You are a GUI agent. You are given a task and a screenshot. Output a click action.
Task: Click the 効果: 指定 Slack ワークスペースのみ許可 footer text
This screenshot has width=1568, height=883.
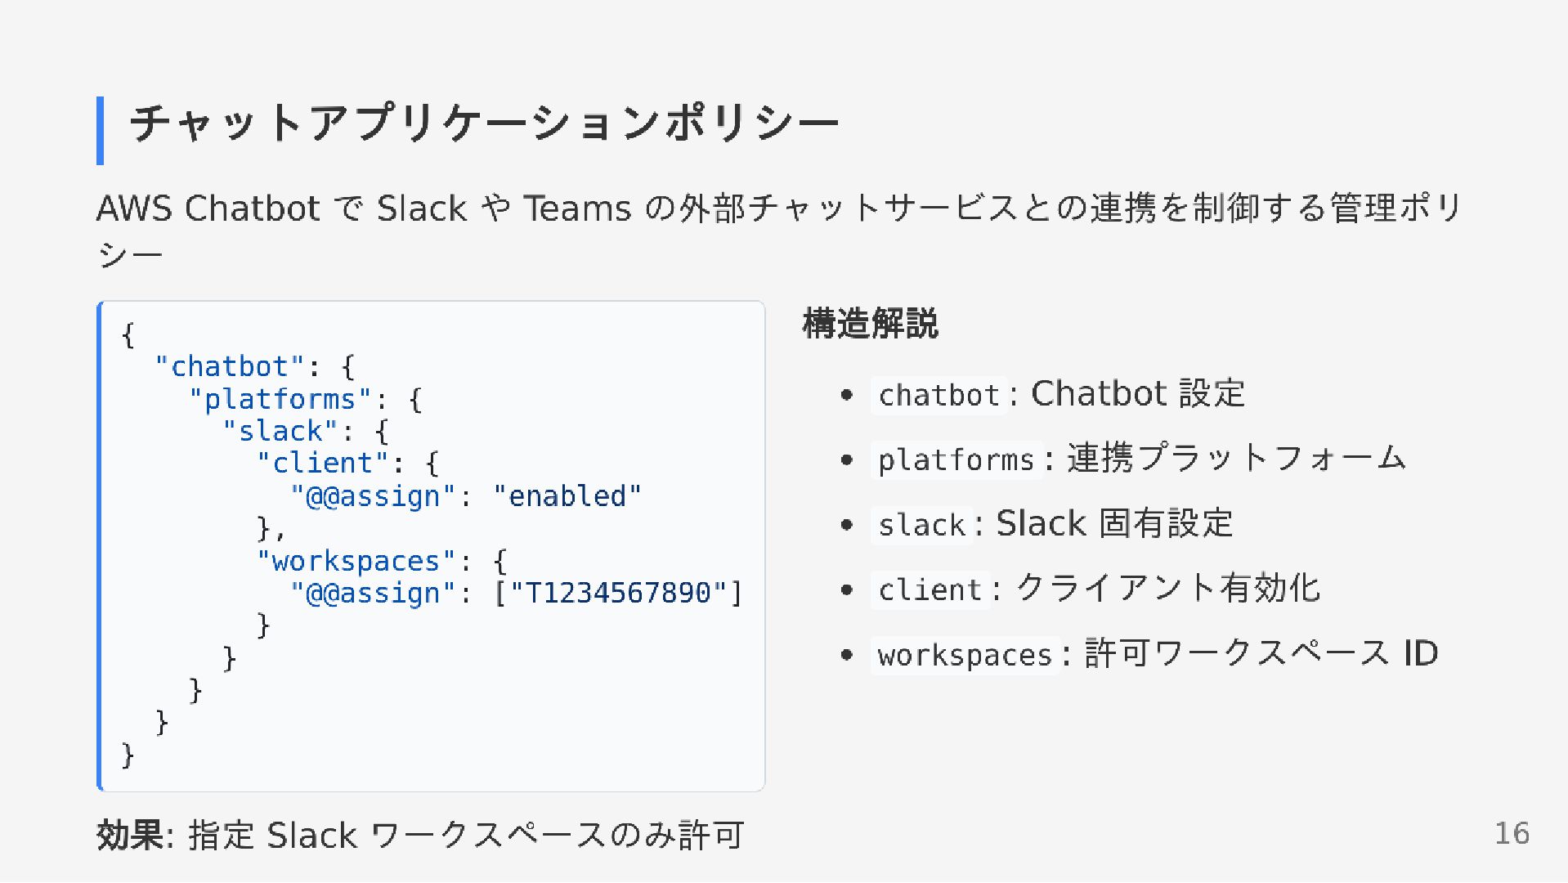420,836
